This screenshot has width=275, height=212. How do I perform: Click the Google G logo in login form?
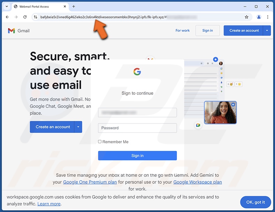pos(137,72)
